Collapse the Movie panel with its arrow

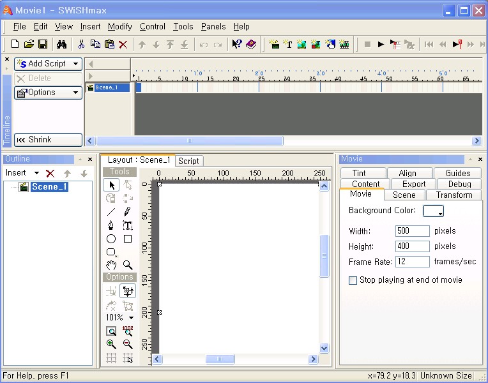tap(470, 160)
